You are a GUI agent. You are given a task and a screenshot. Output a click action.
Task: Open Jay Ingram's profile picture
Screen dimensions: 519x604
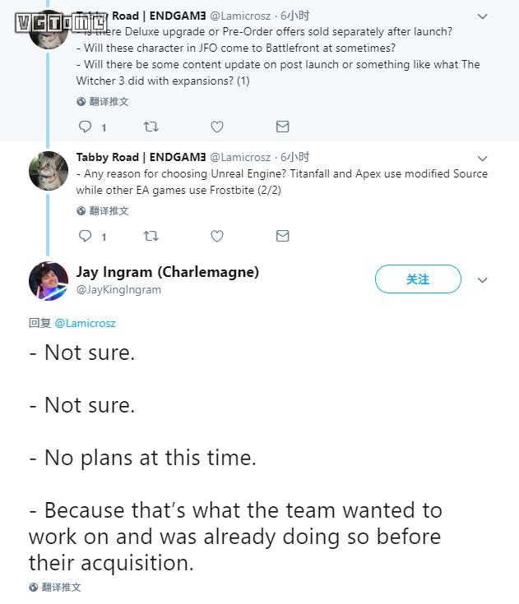click(49, 280)
